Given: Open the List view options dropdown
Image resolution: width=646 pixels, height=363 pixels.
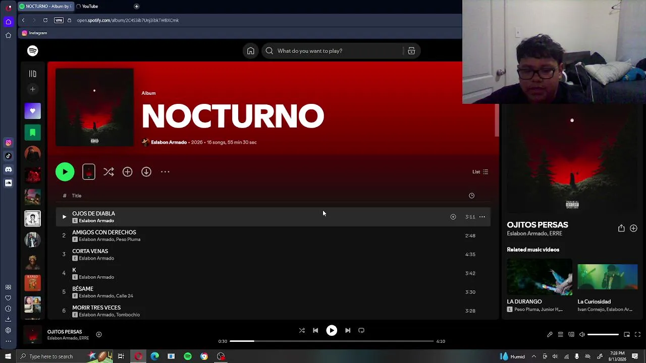Looking at the screenshot, I should point(480,172).
